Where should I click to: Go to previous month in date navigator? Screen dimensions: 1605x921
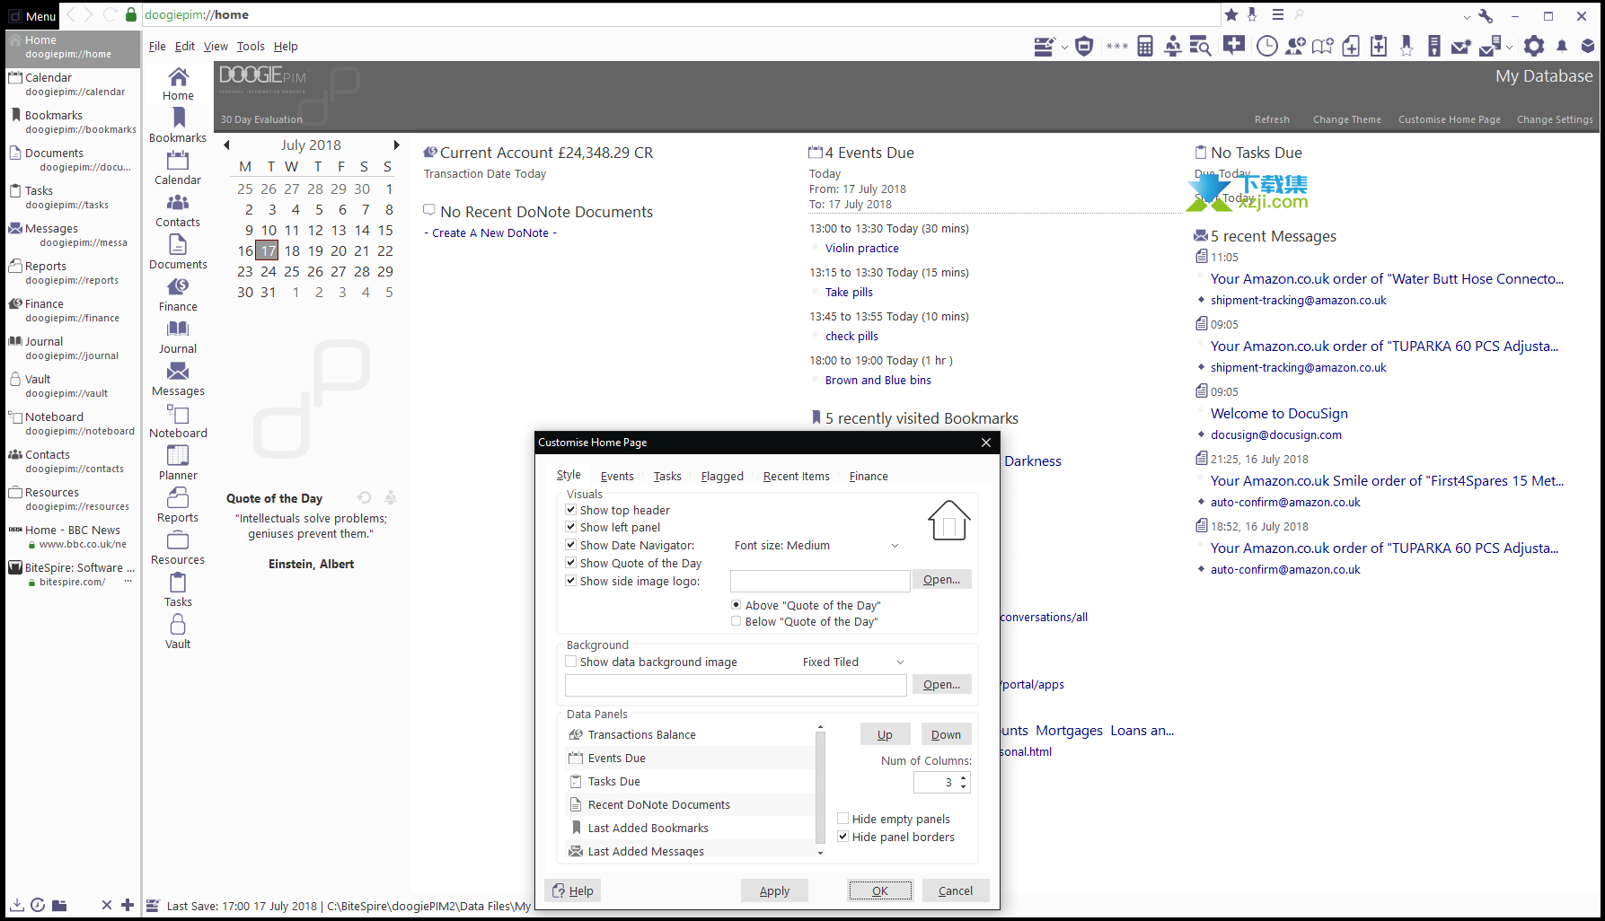tap(226, 145)
